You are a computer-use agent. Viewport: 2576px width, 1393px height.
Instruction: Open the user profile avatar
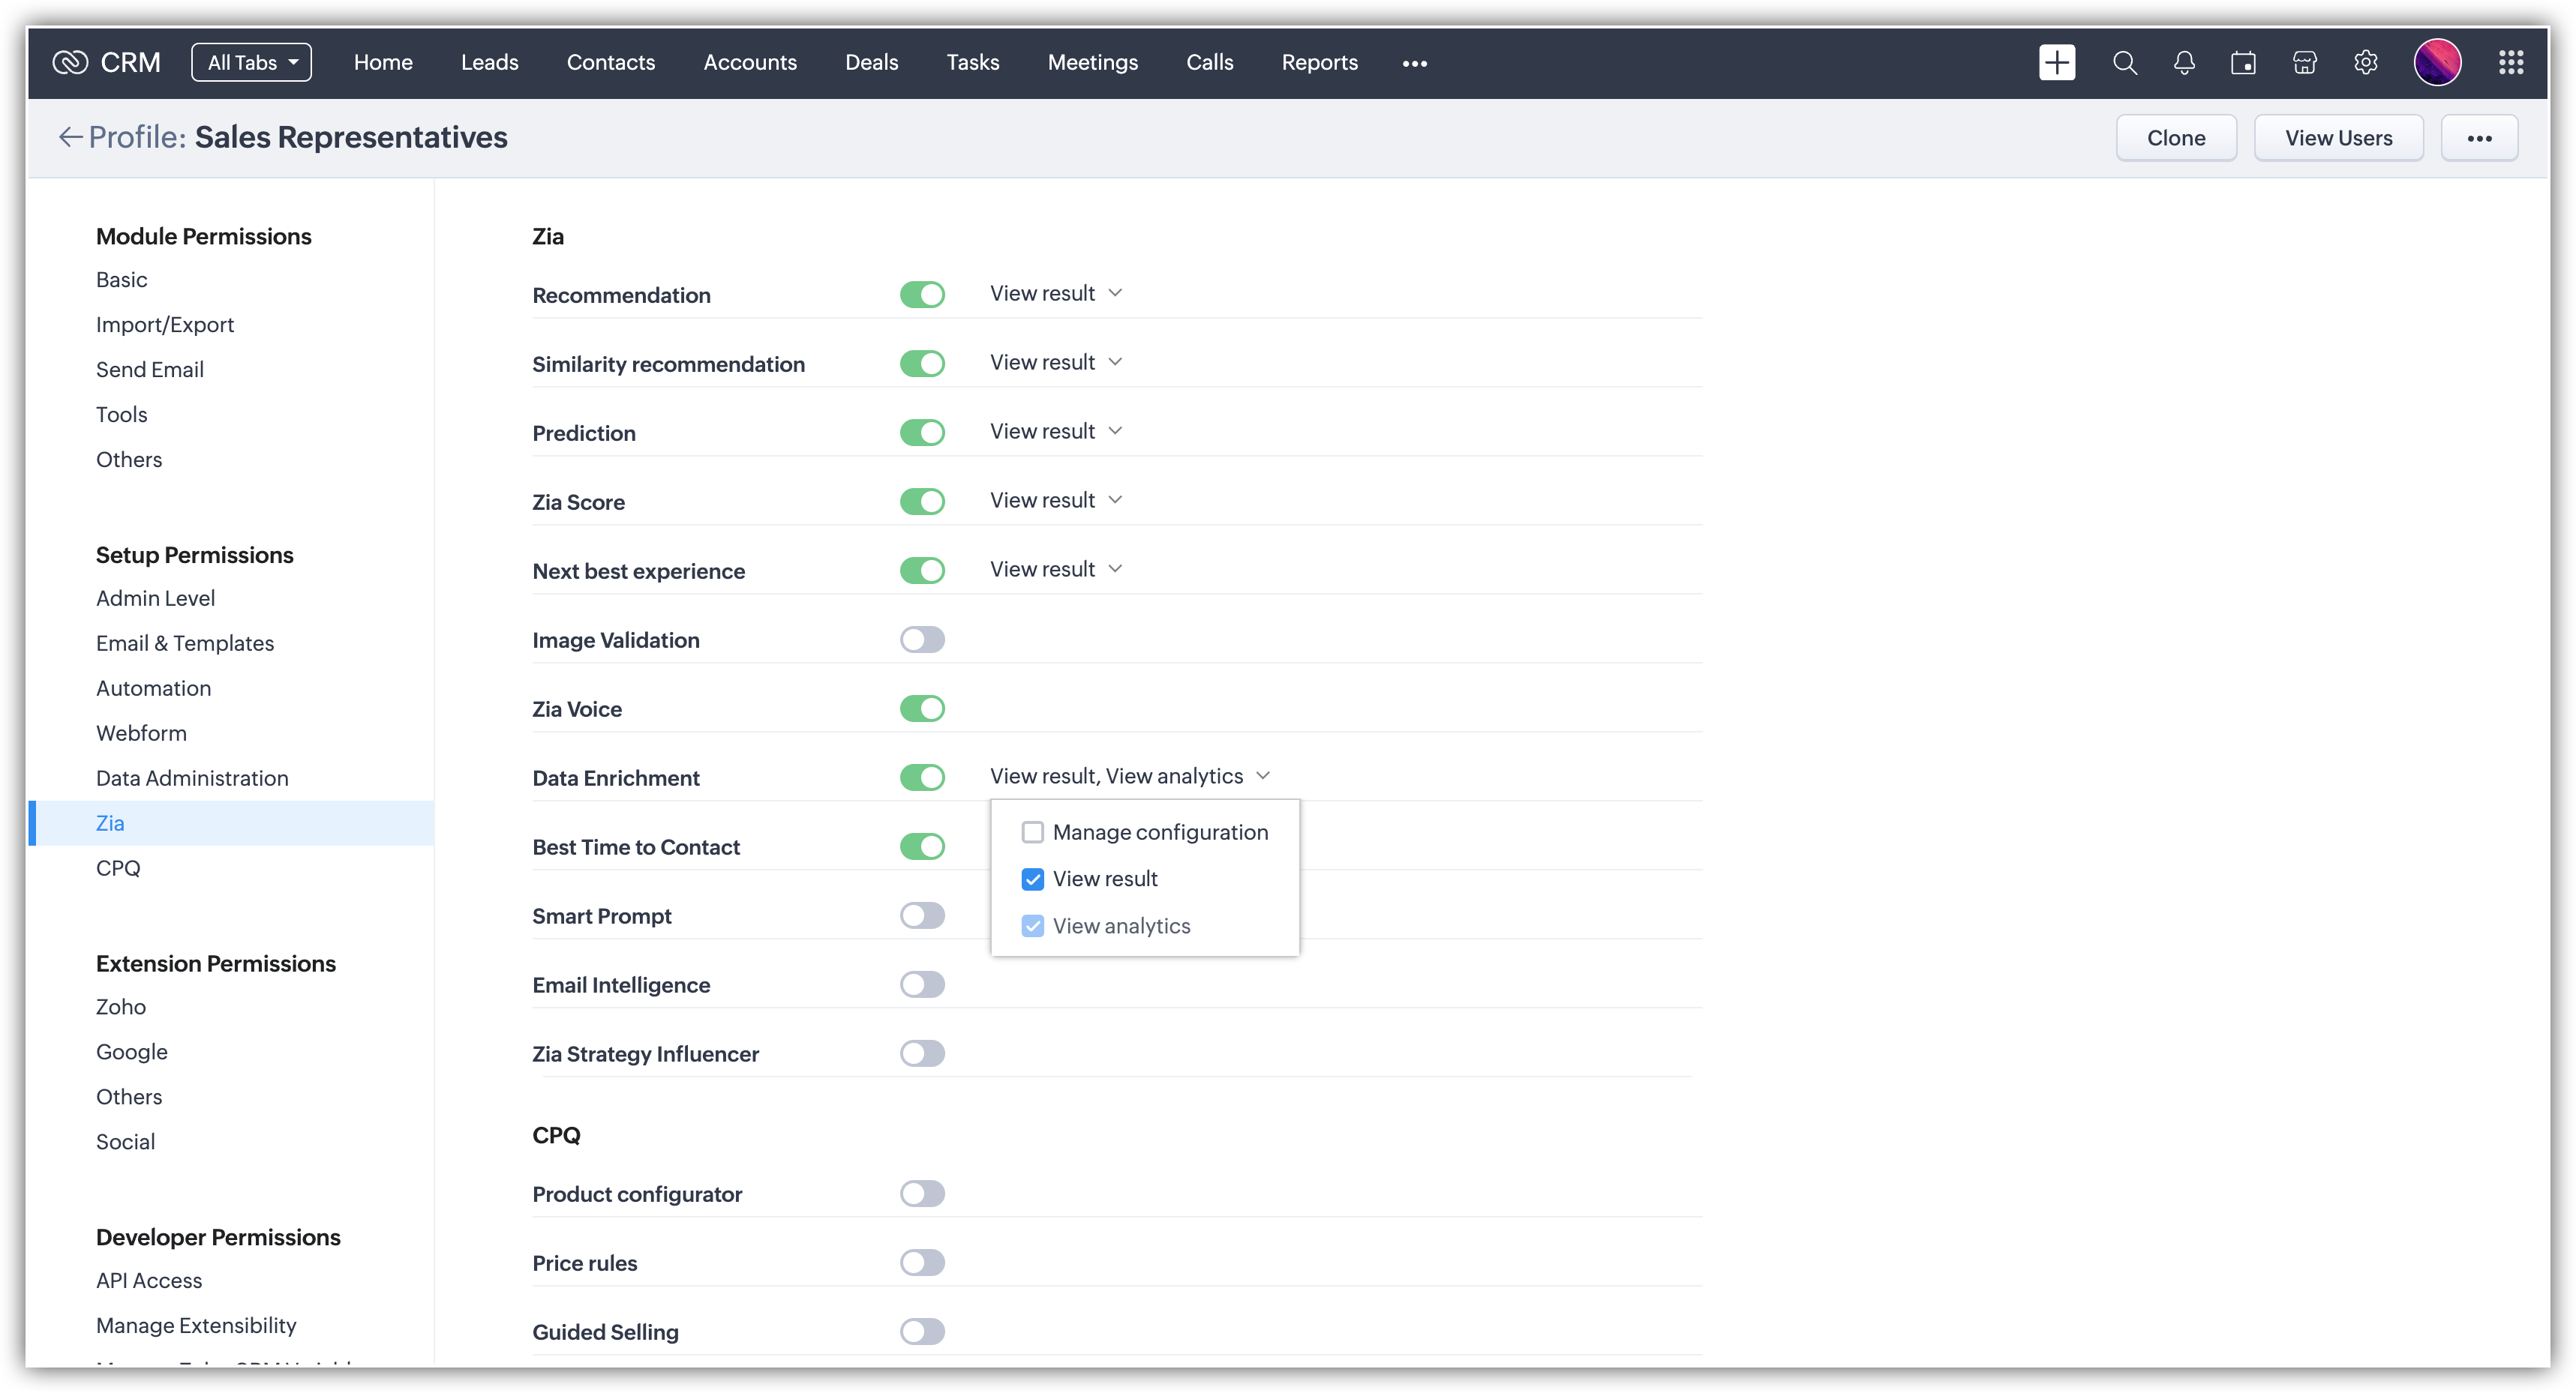click(2437, 62)
